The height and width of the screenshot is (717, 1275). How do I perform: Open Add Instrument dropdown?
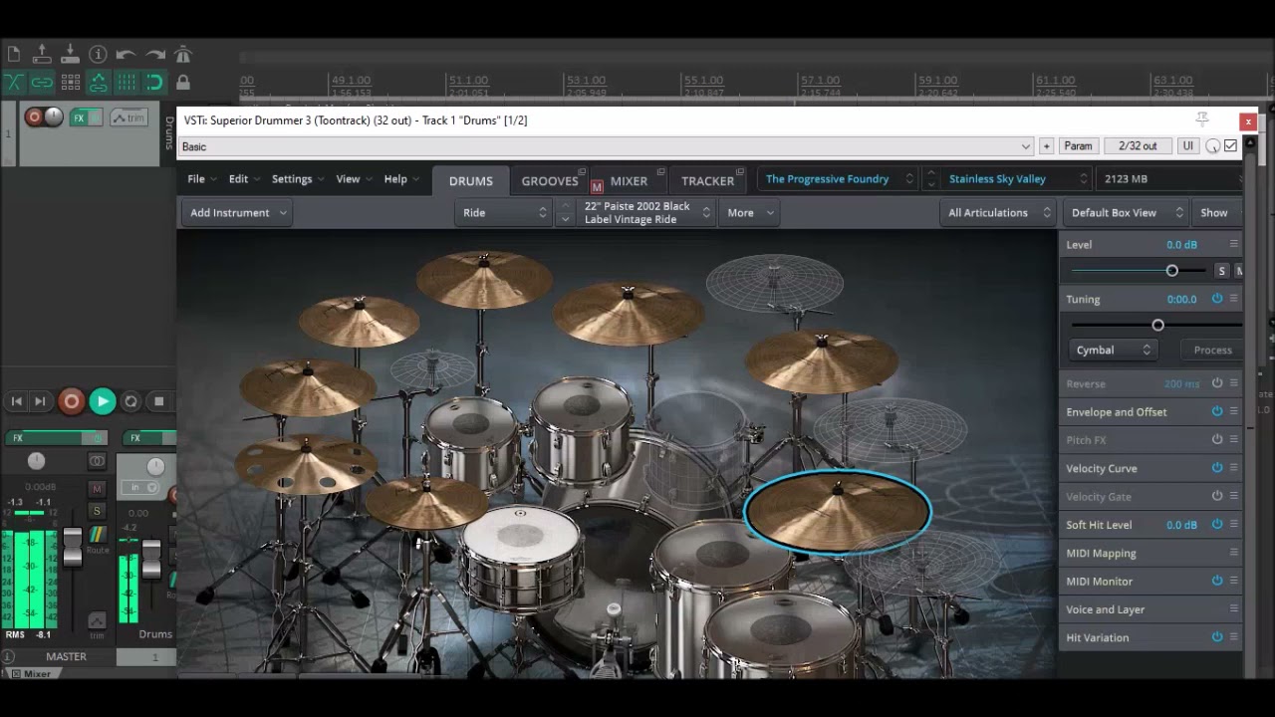pos(239,212)
